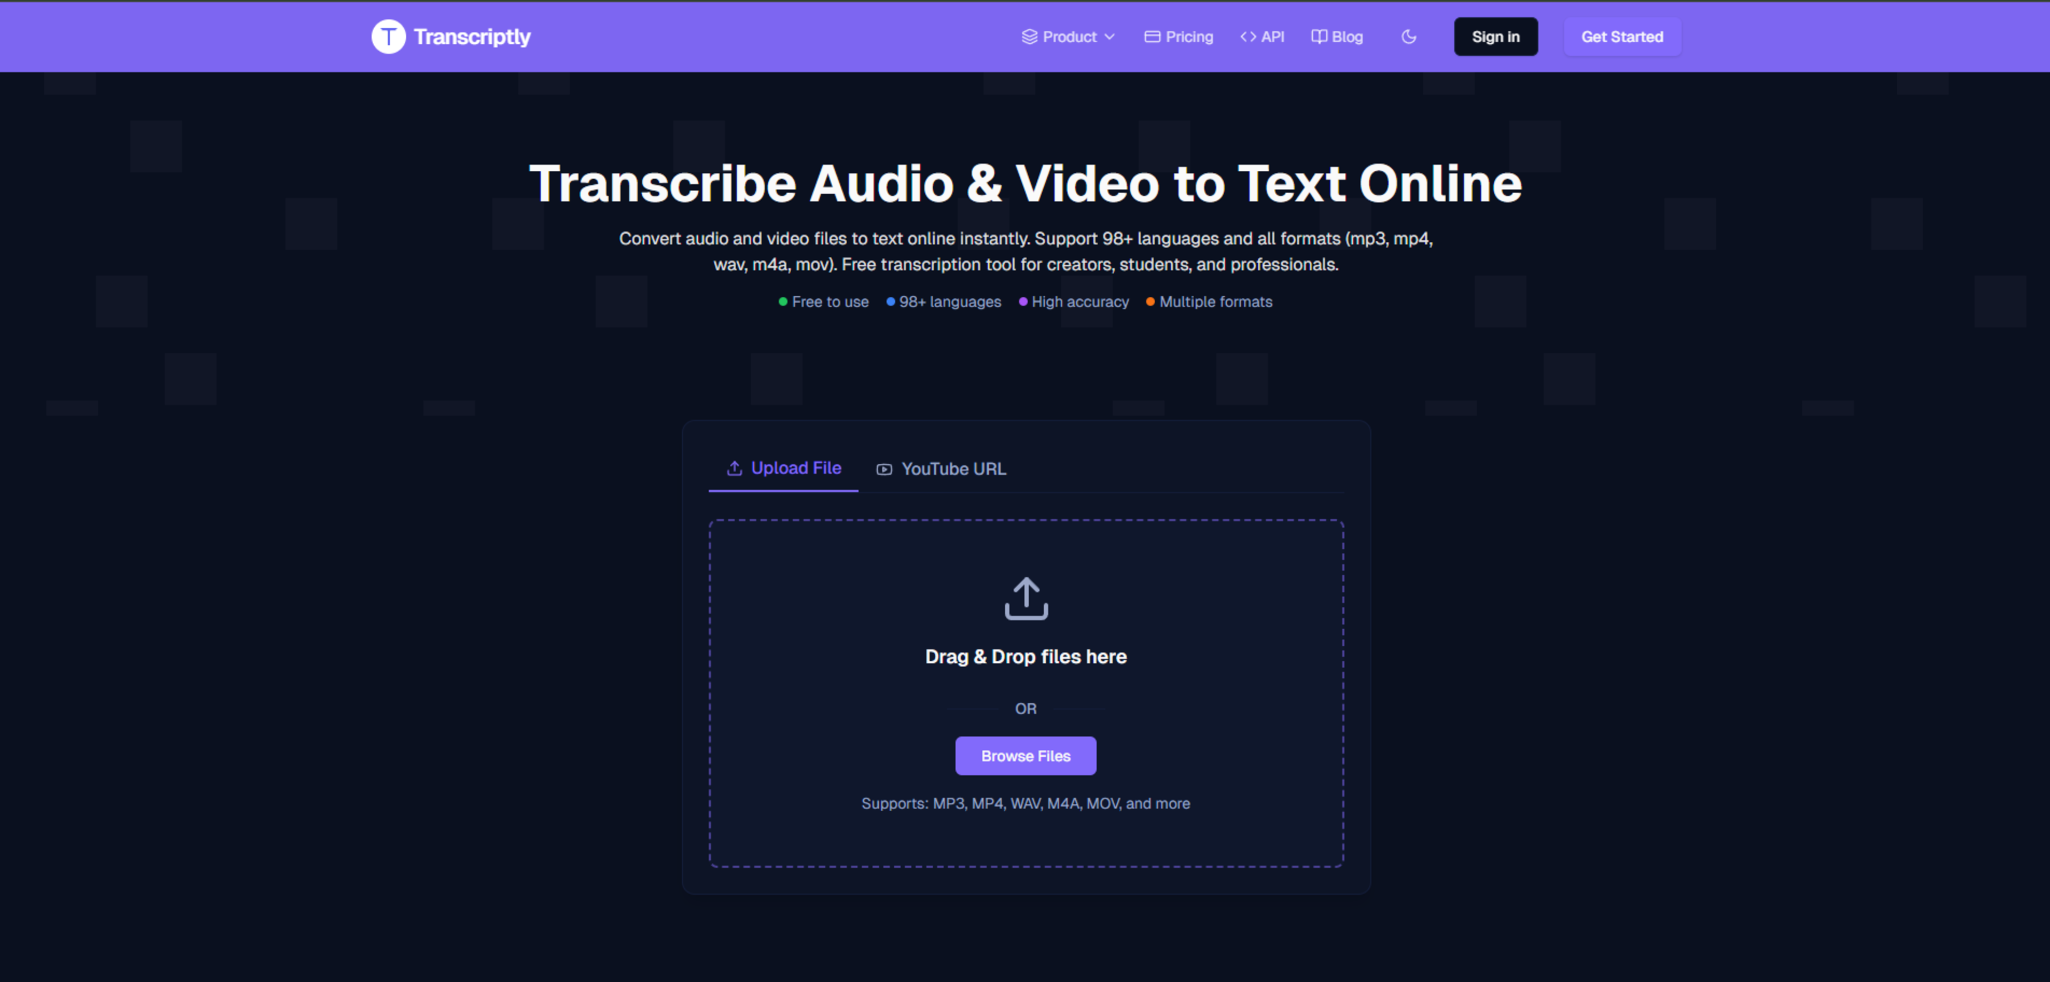Viewport: 2050px width, 982px height.
Task: Click the upload icon on Upload File tab
Action: coord(734,468)
